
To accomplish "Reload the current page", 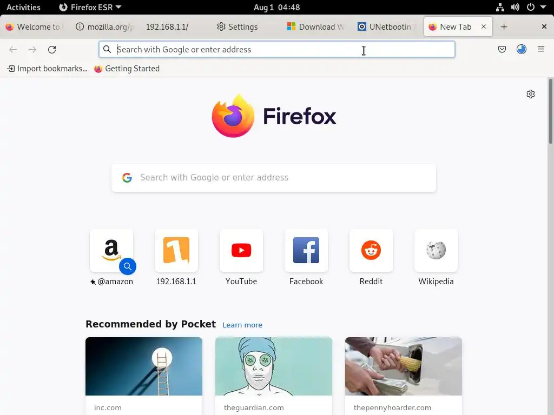I will point(52,49).
